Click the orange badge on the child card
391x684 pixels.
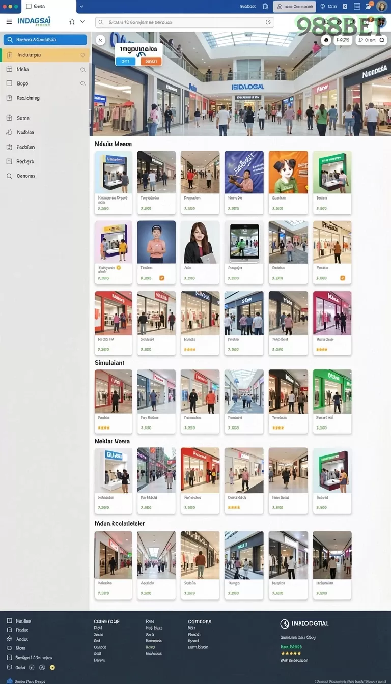click(x=161, y=278)
